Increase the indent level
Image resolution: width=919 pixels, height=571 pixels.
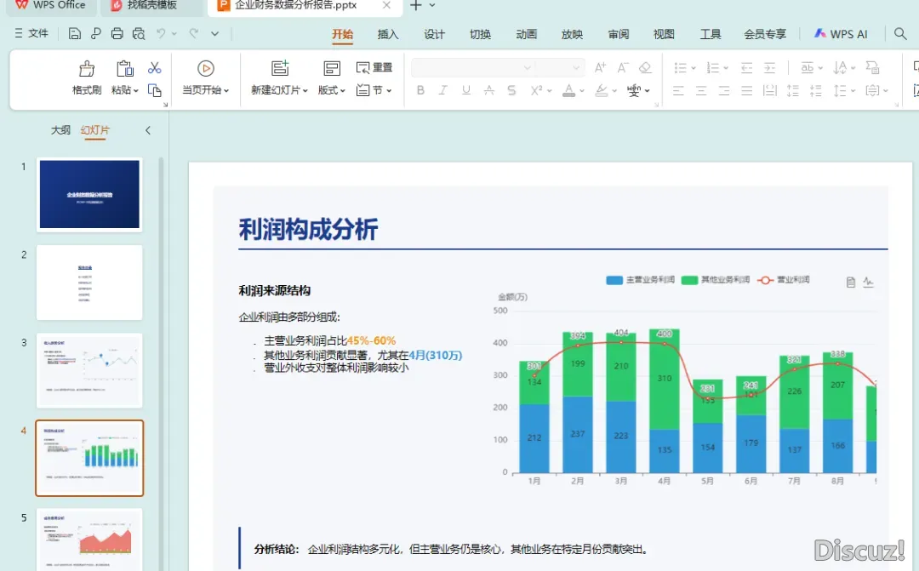coord(769,68)
